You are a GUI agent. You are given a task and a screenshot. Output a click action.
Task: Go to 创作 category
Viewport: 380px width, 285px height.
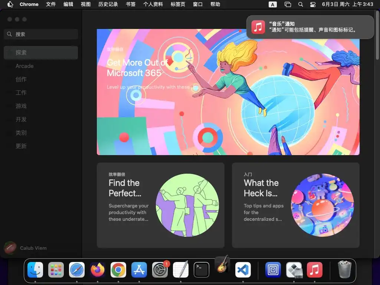(41, 79)
